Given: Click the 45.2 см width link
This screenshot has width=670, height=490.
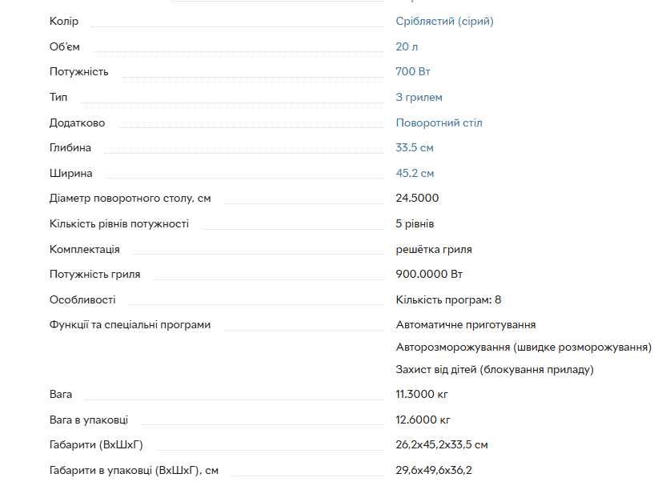Looking at the screenshot, I should coord(415,174).
